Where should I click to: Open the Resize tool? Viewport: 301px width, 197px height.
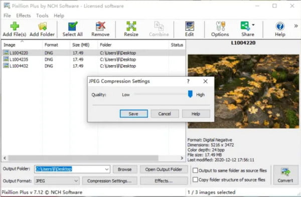[131, 26]
